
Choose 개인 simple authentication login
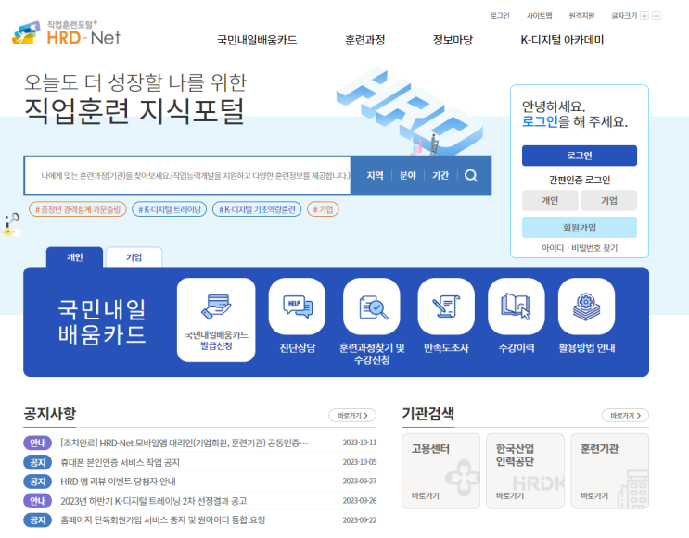tap(550, 201)
